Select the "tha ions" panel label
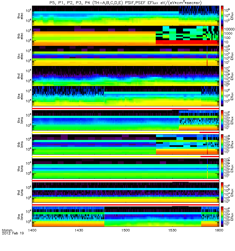The width and height of the screenshot is (235, 251). (20, 120)
